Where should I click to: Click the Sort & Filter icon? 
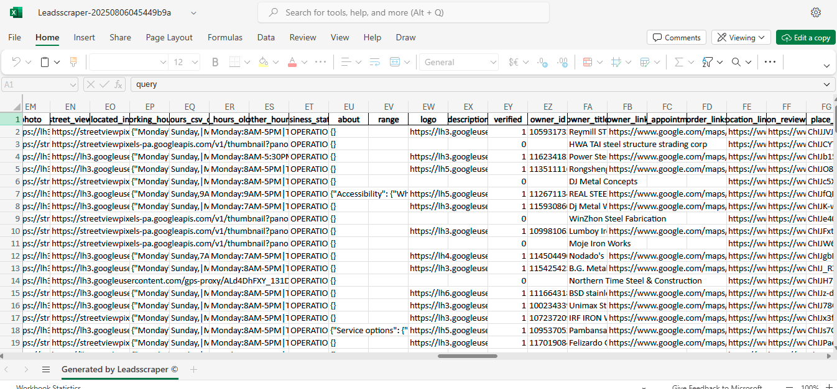[707, 62]
